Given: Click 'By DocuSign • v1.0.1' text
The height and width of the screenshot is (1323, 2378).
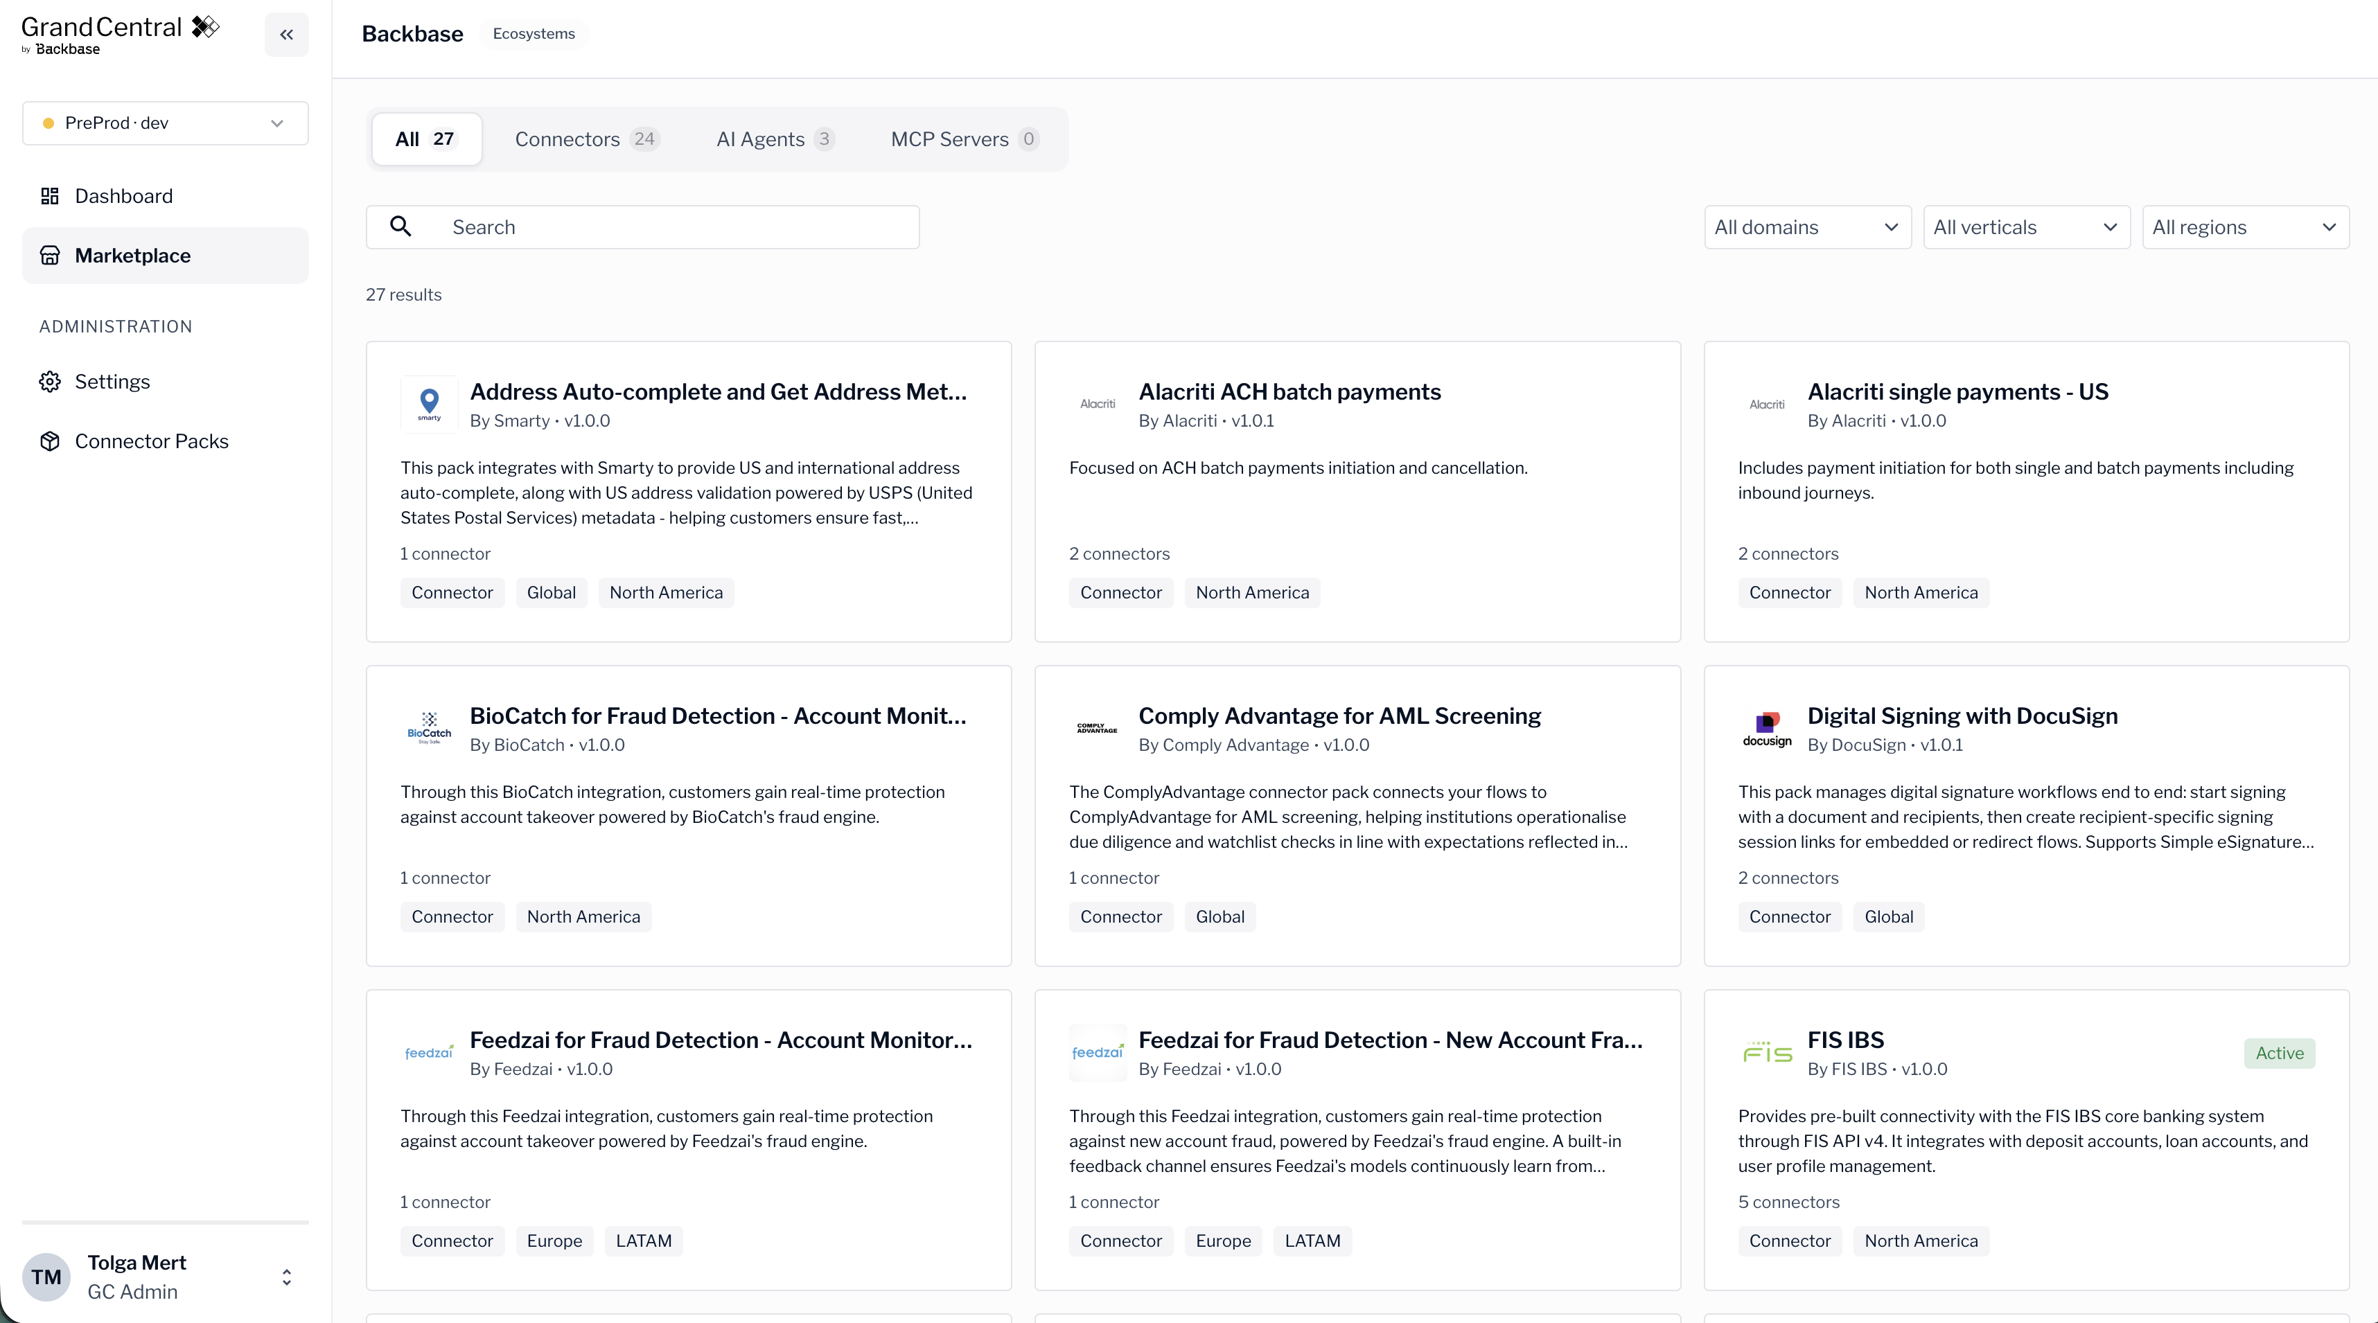Looking at the screenshot, I should (x=1884, y=745).
